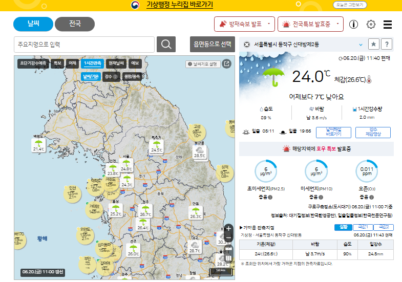
Task: Zoom in on the map
Action: tap(228, 229)
